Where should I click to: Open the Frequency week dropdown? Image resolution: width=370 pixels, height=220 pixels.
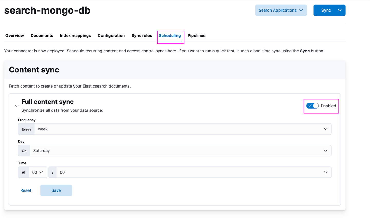point(183,129)
